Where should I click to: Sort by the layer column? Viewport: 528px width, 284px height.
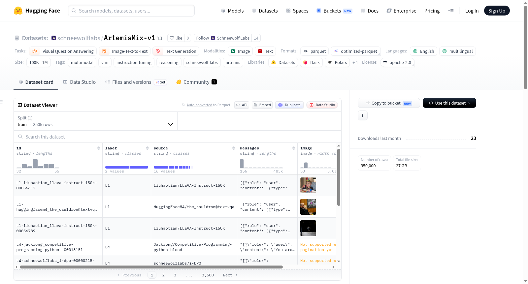[x=147, y=148]
